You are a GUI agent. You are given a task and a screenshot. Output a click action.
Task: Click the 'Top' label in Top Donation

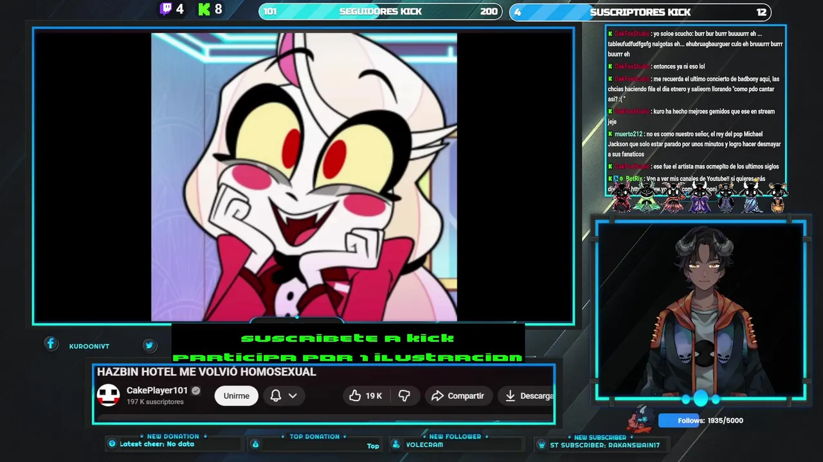point(373,446)
